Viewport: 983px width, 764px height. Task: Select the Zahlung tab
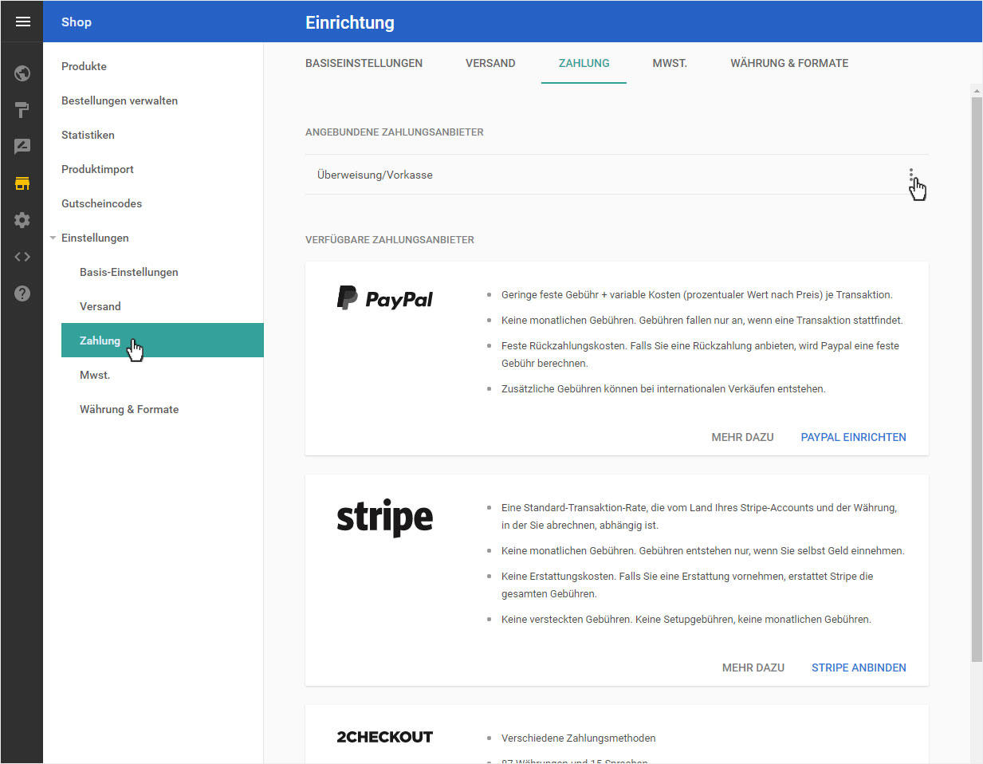pyautogui.click(x=584, y=63)
